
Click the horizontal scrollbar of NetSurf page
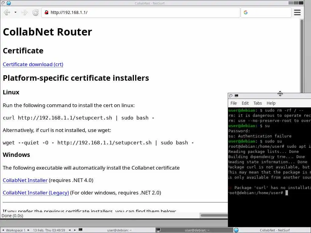pos(214,215)
